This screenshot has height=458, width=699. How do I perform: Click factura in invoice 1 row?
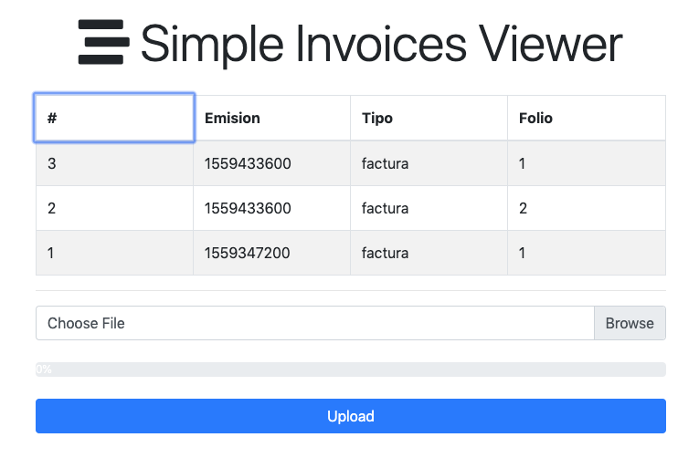coord(429,253)
